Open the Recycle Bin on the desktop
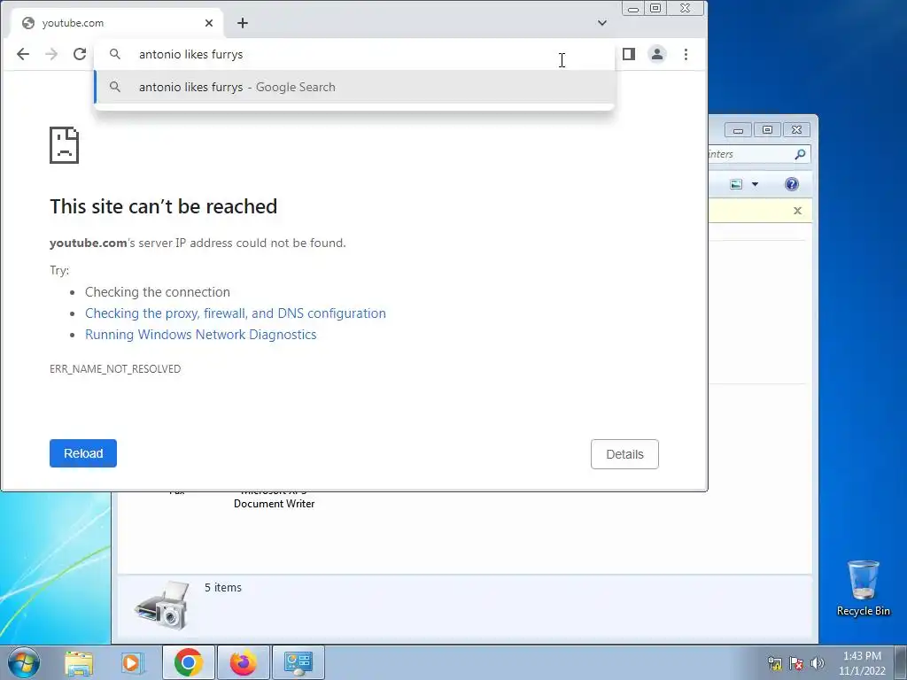907x680 pixels. [863, 588]
